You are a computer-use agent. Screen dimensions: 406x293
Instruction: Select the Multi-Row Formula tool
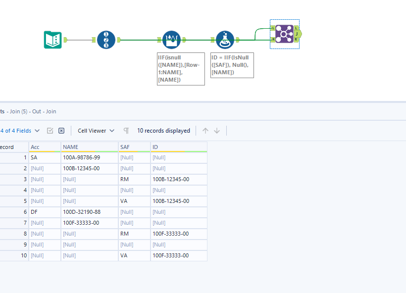pyautogui.click(x=171, y=40)
